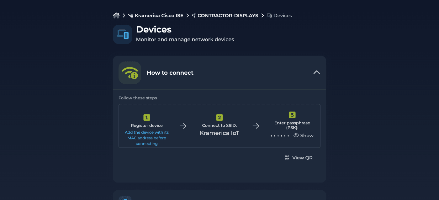Click the Devices page title

[x=154, y=29]
